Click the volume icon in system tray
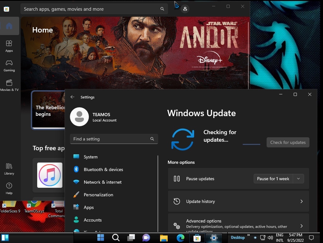The image size is (323, 243). click(270, 238)
